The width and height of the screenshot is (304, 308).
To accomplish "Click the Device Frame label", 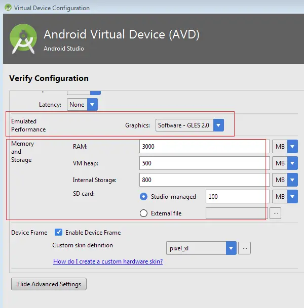I will coord(29,233).
